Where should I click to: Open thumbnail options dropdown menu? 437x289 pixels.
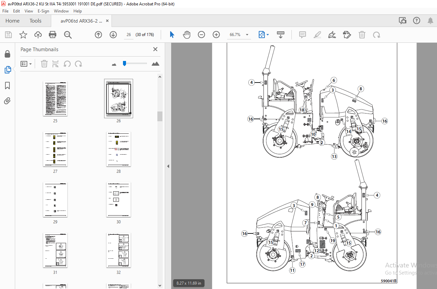click(x=26, y=64)
